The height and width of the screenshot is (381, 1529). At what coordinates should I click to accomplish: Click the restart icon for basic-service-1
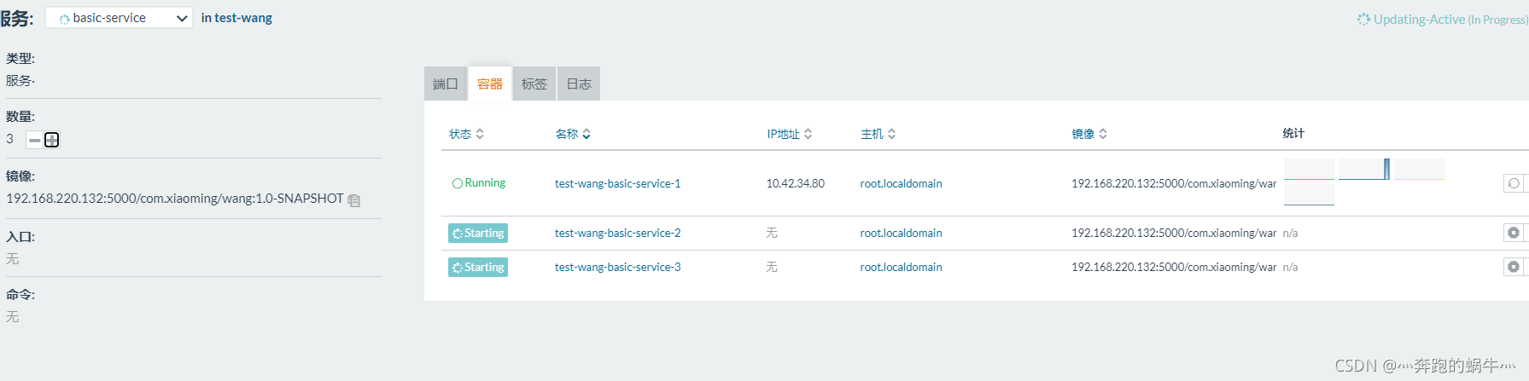1514,183
